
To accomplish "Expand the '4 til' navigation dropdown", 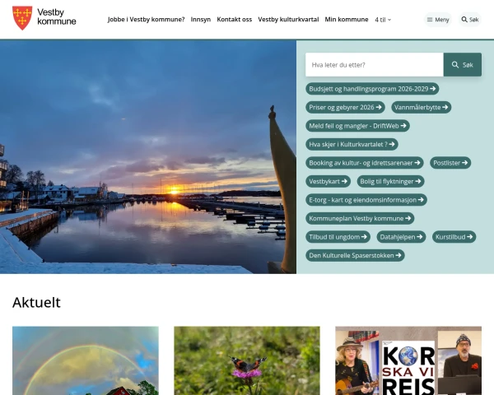I will 383,20.
